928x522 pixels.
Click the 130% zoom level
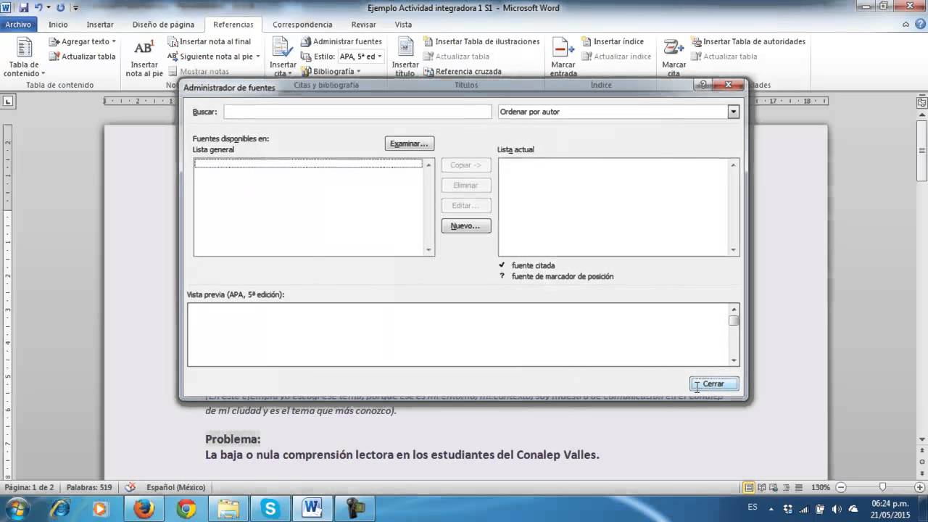821,487
